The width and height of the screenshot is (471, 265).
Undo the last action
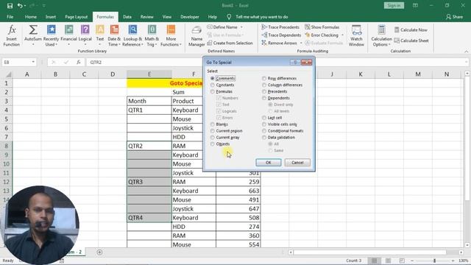(20, 5)
